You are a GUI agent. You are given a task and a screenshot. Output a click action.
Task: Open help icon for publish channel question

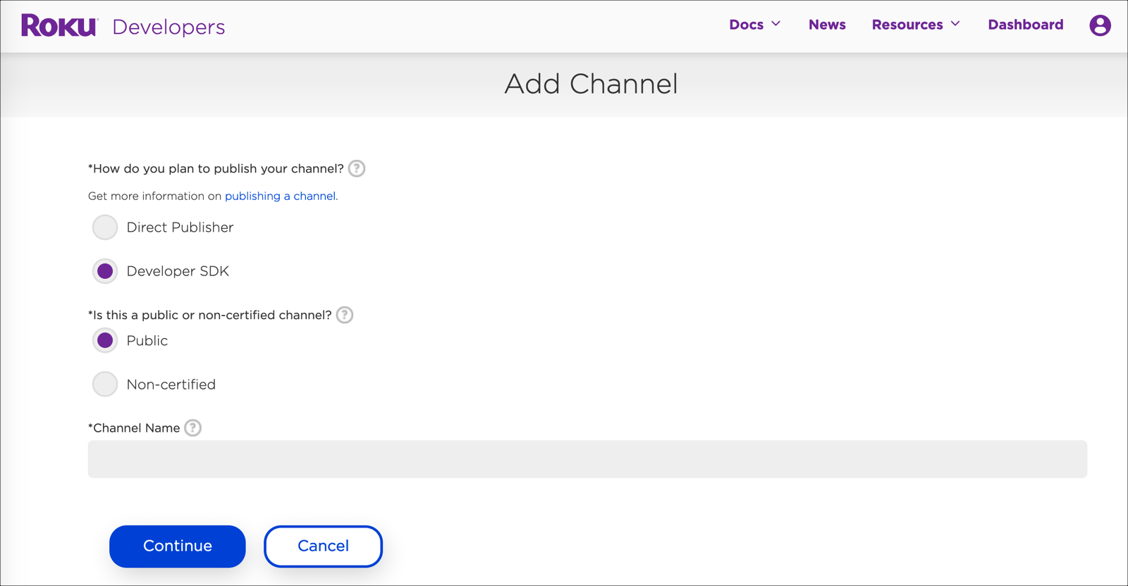tap(357, 168)
